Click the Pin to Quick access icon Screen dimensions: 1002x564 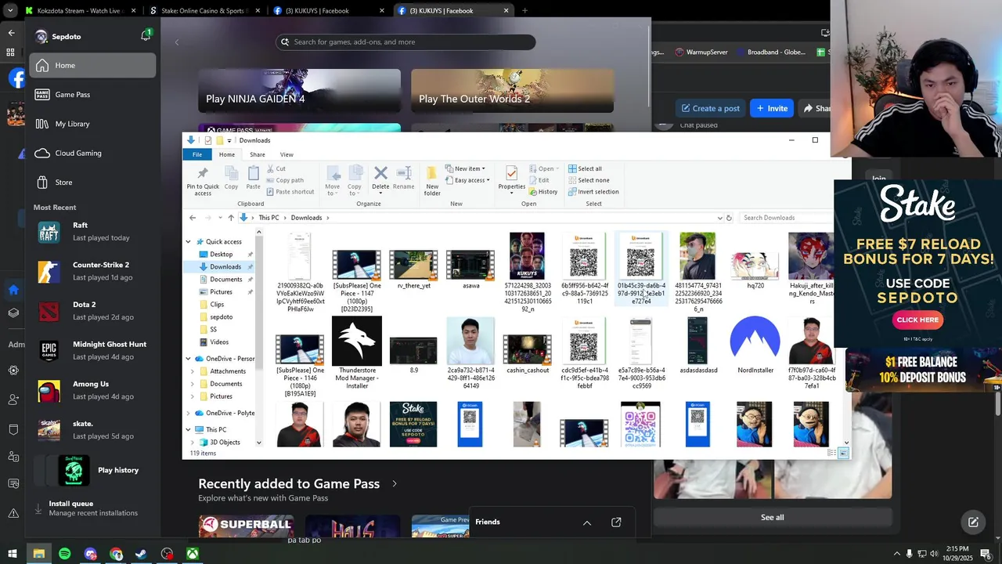tap(203, 180)
